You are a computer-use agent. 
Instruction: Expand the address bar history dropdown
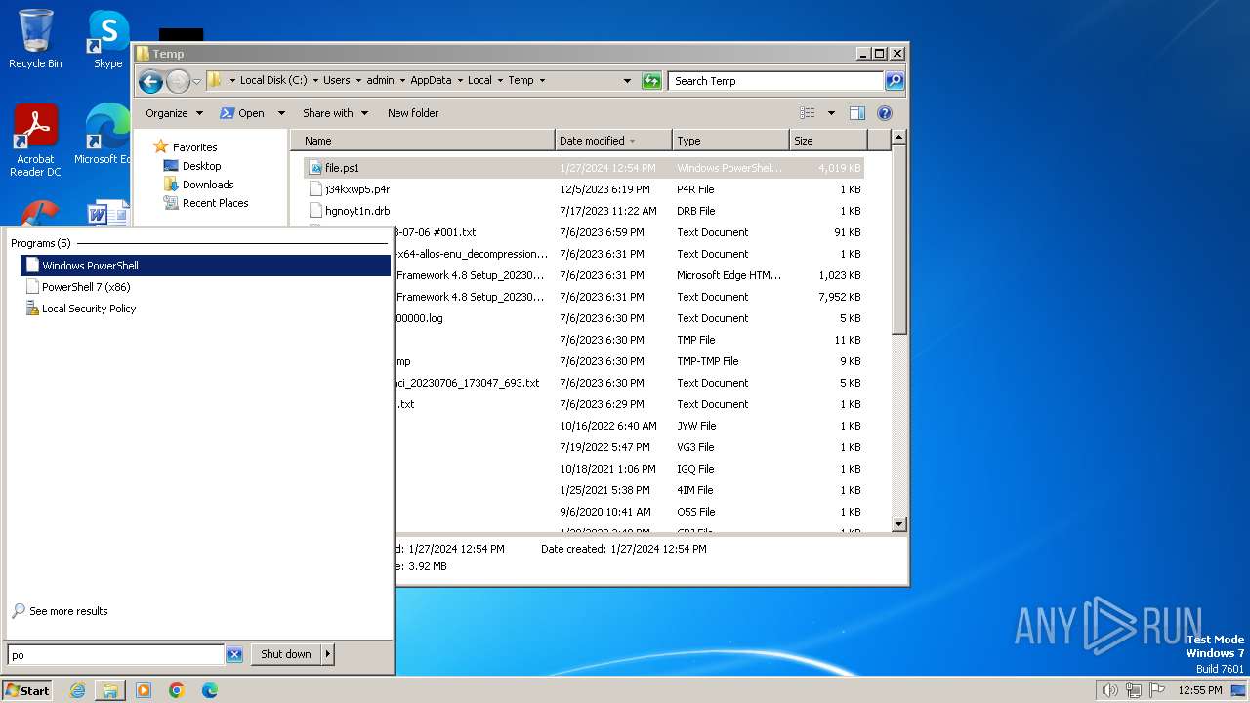click(x=627, y=81)
